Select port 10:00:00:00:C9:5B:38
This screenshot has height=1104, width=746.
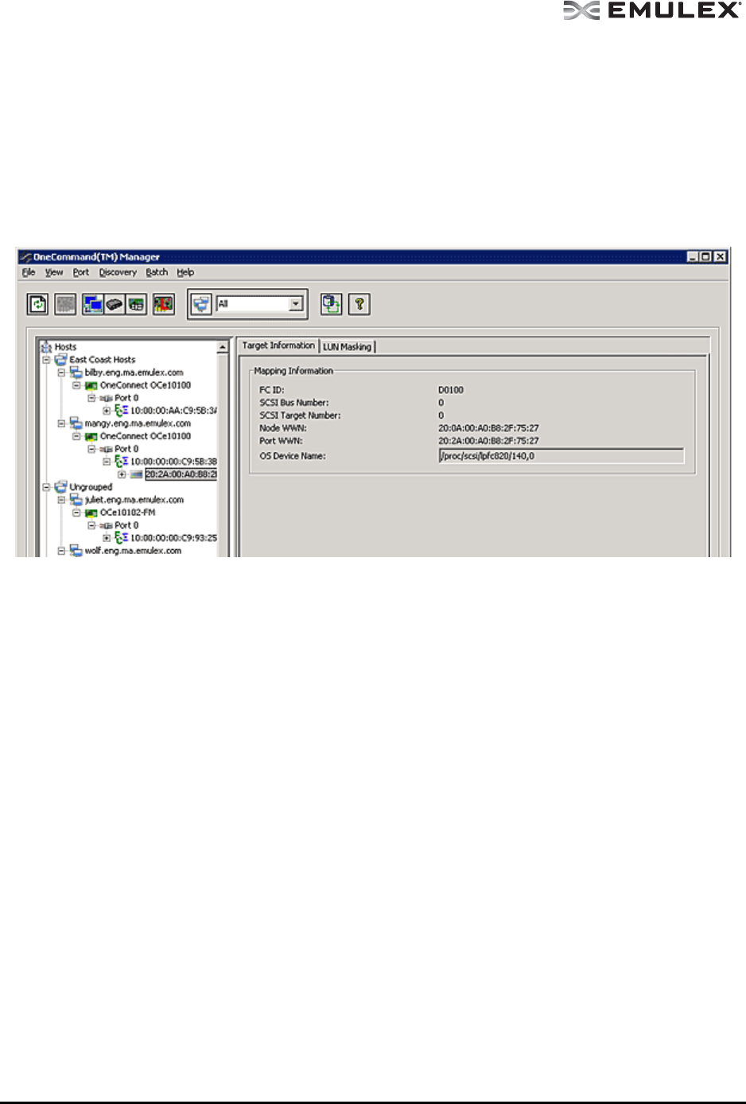(x=173, y=462)
